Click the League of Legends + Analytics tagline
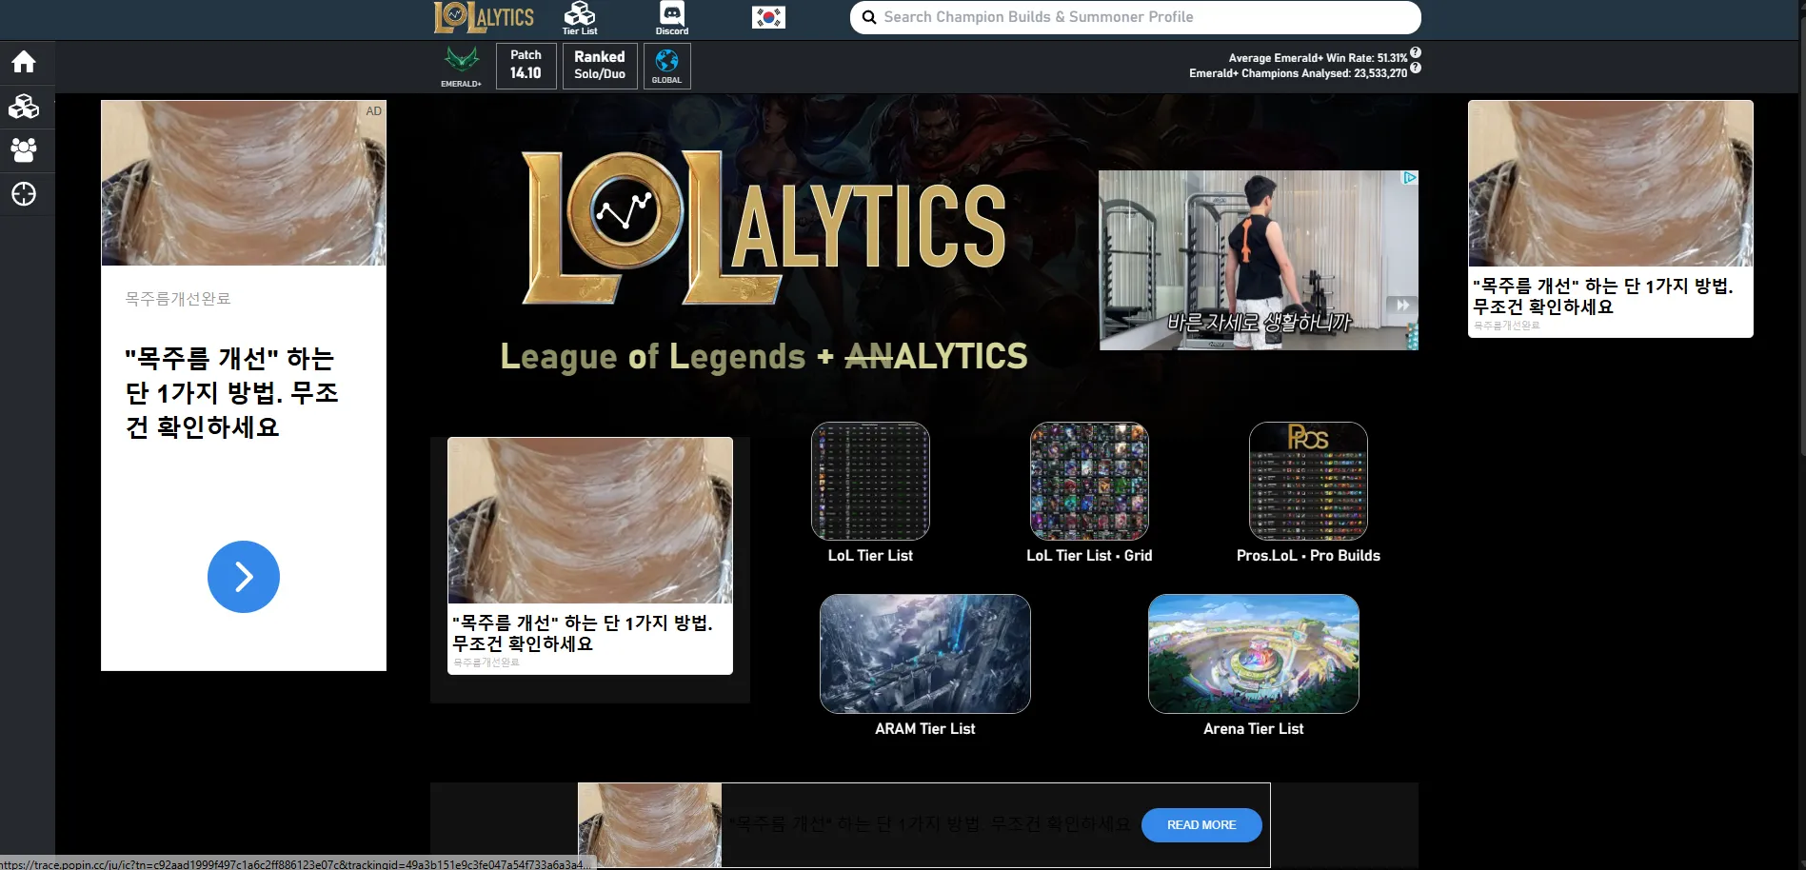Viewport: 1806px width, 870px height. [764, 357]
